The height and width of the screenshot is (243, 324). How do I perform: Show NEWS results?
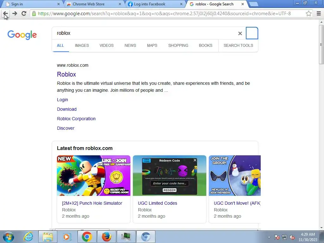point(130,46)
